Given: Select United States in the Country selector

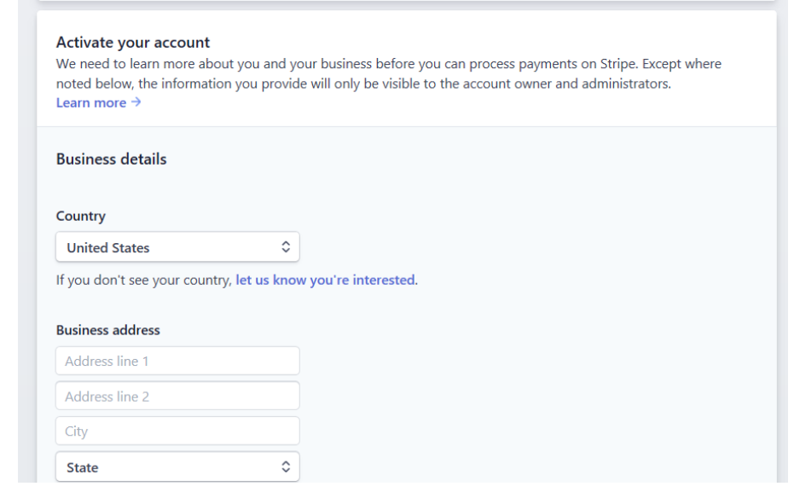Looking at the screenshot, I should pos(177,246).
